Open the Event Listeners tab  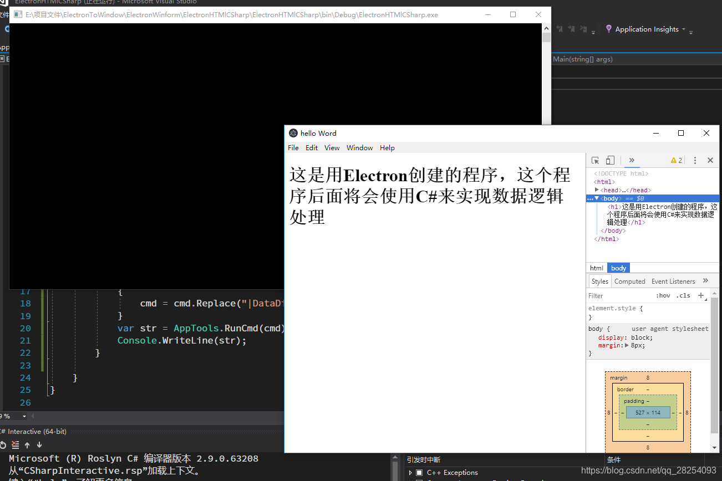pos(673,282)
